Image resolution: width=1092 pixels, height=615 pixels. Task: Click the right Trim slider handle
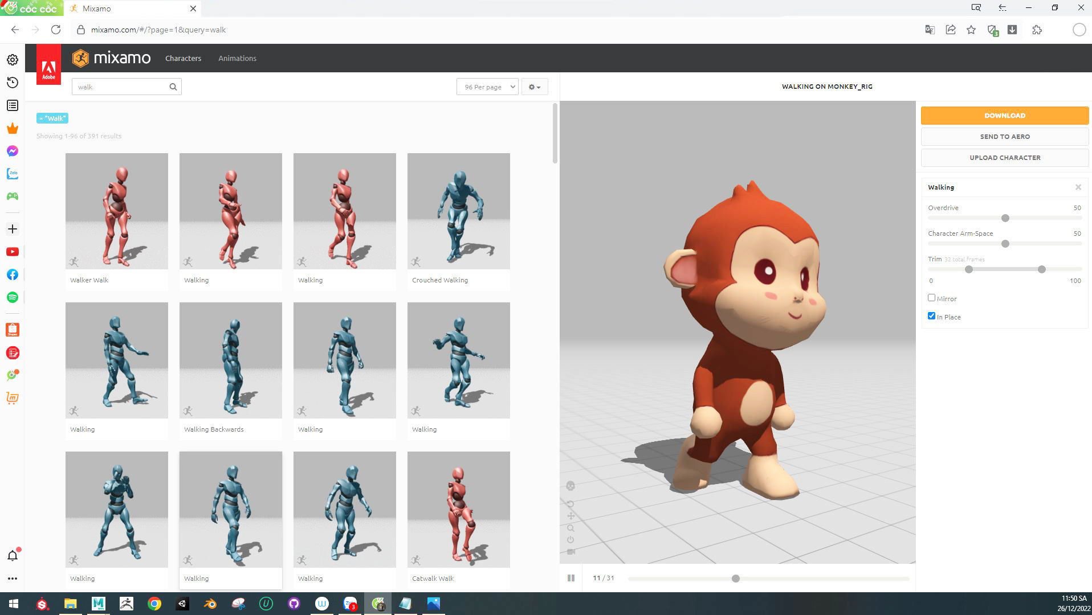point(1042,269)
